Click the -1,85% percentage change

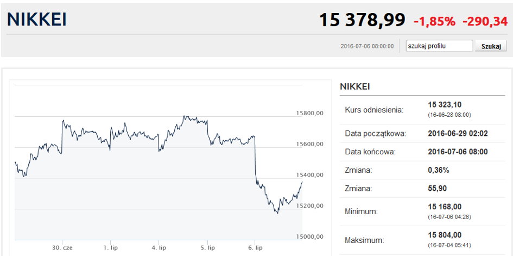click(434, 21)
